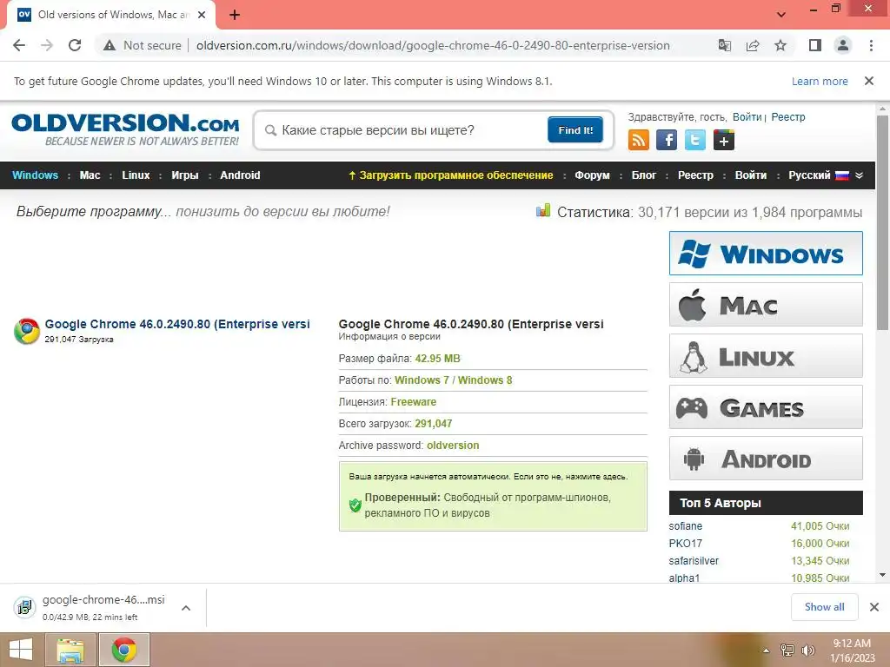
Task: Click Загрузить программное обеспечение link
Action: [451, 175]
